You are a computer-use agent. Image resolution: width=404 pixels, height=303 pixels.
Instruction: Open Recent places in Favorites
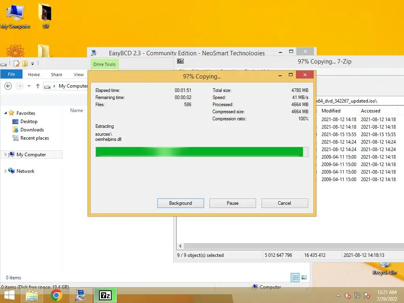point(35,138)
